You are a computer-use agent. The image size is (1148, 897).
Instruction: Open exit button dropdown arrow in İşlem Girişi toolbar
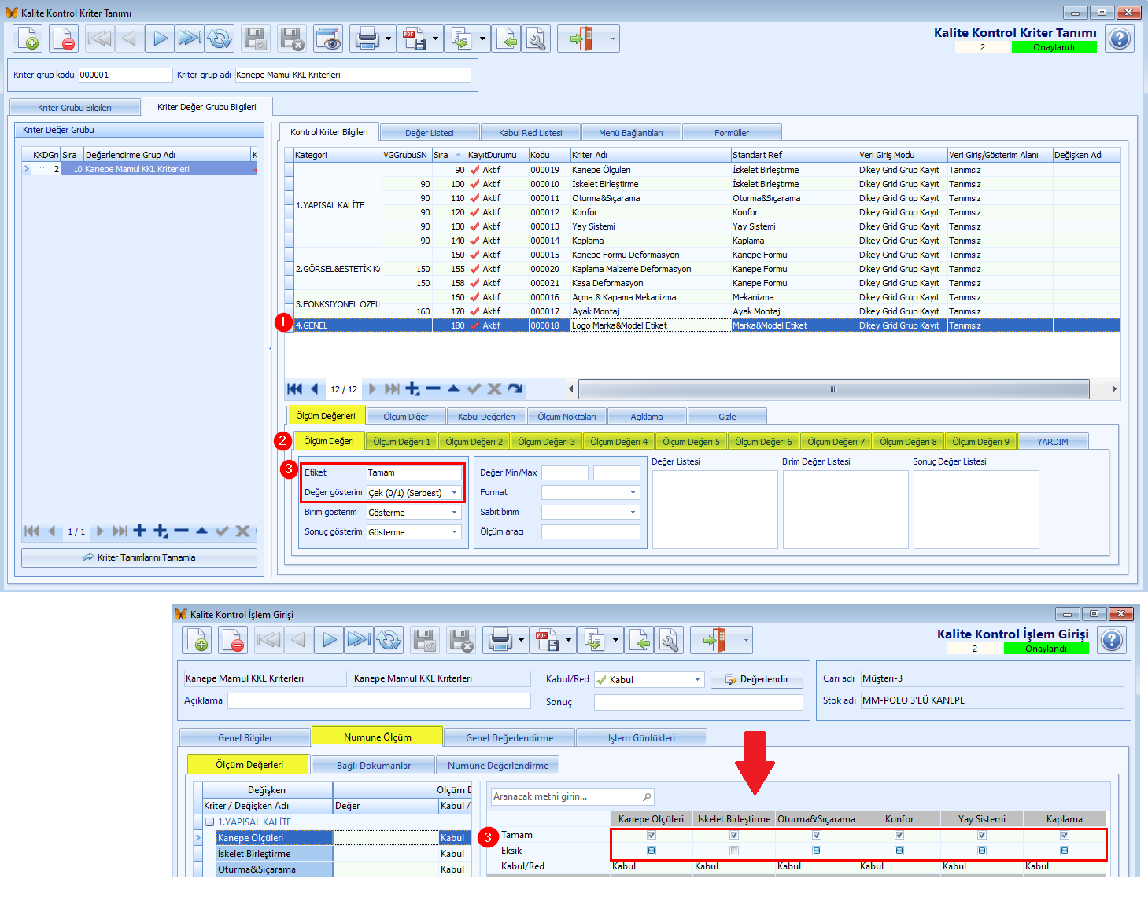746,641
